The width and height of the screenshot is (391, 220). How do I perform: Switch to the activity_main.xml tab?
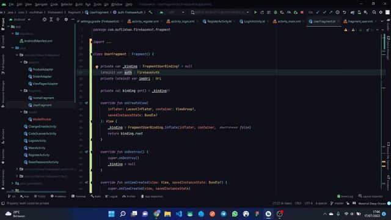tap(289, 21)
